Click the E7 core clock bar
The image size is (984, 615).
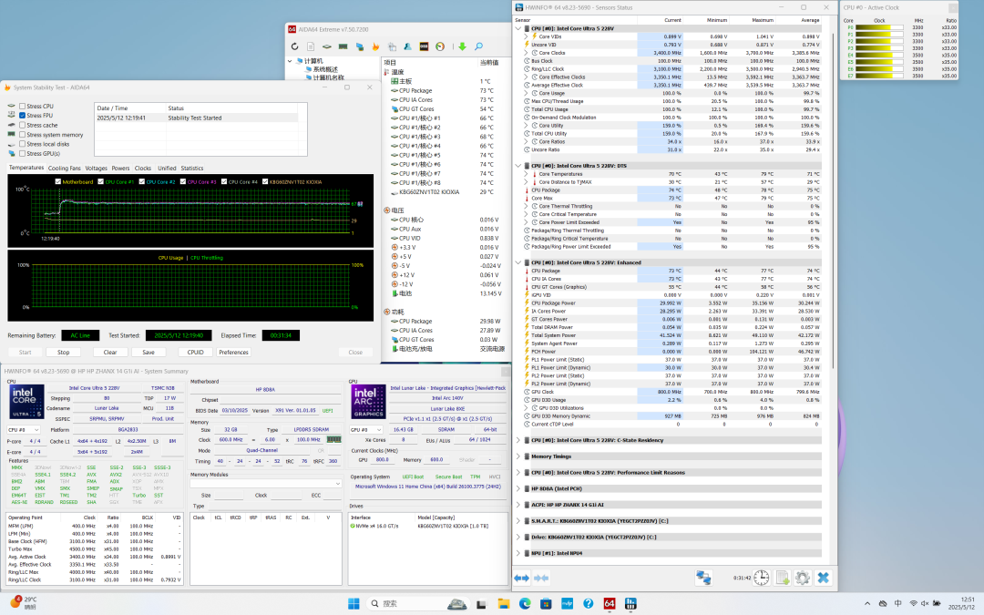click(880, 76)
